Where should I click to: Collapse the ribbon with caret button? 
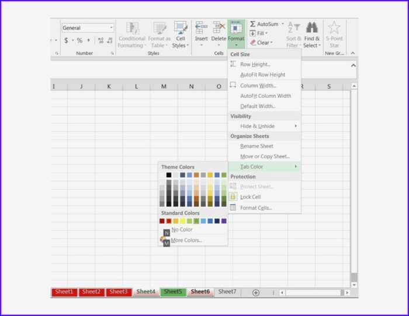click(x=353, y=53)
